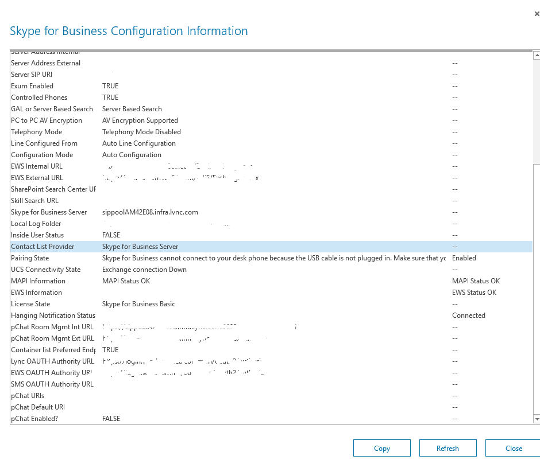Click the UCS Connectivity State label
The height and width of the screenshot is (460, 540).
[x=46, y=270]
